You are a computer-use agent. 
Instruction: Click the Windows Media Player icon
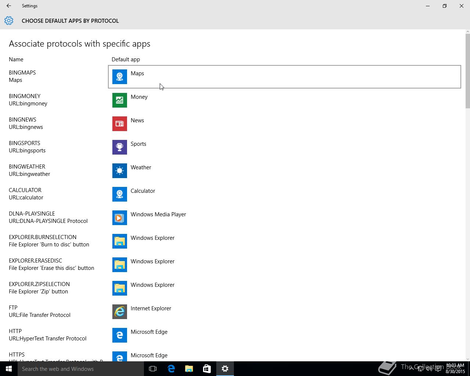point(120,218)
